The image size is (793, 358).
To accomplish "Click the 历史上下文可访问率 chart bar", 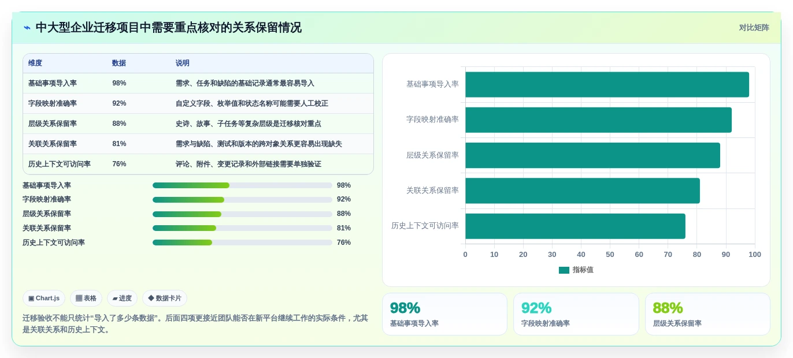I will [x=575, y=226].
